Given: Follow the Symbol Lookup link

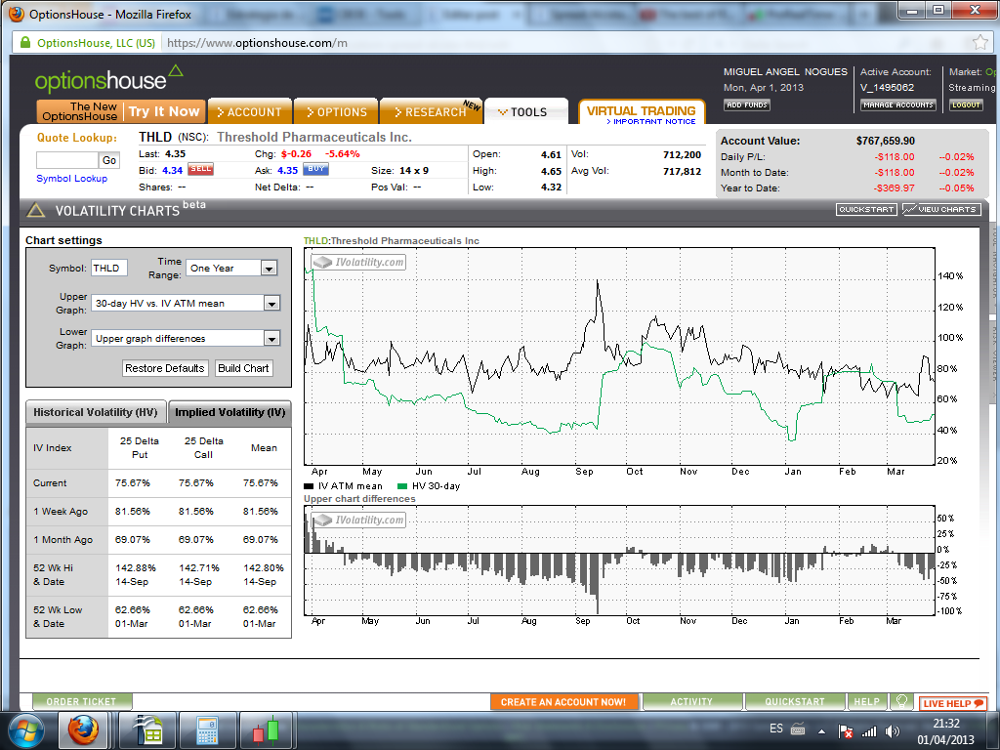Looking at the screenshot, I should click(71, 179).
